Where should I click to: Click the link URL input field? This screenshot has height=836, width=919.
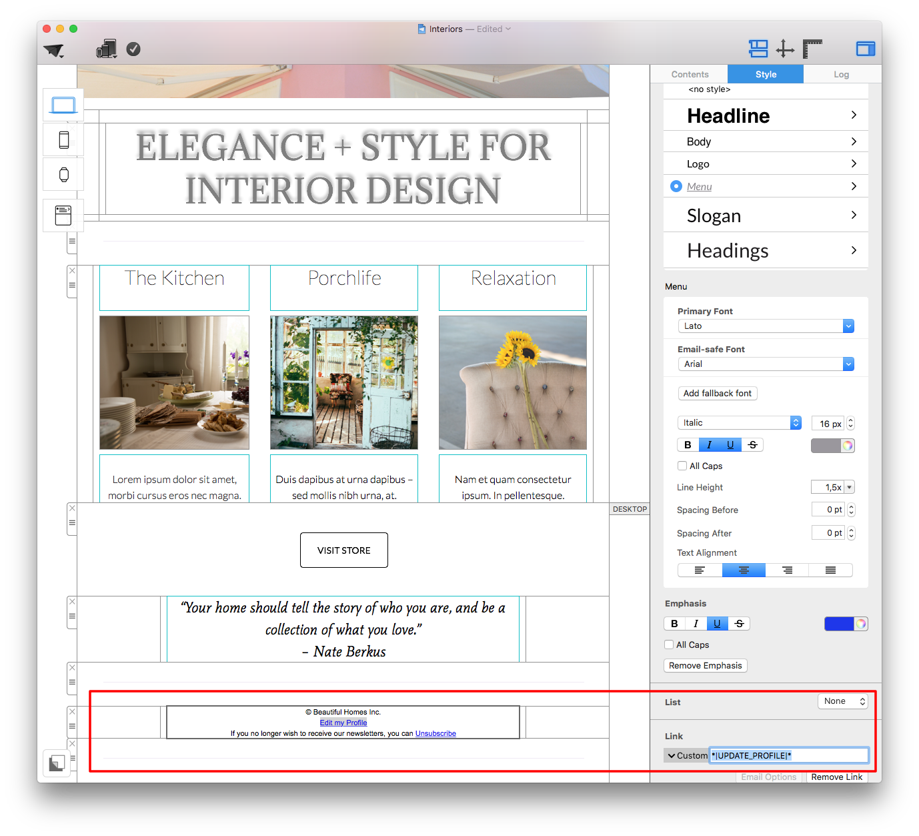coord(789,756)
